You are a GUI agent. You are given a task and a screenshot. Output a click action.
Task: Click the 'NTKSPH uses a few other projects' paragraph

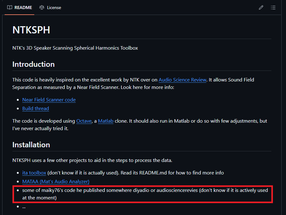[92, 160]
